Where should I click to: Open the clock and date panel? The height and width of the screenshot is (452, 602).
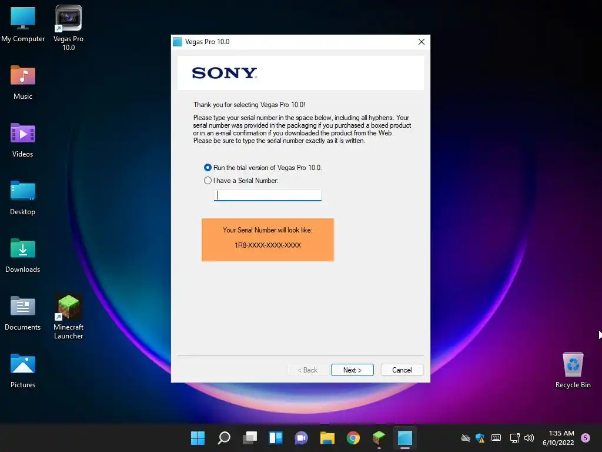click(x=558, y=438)
